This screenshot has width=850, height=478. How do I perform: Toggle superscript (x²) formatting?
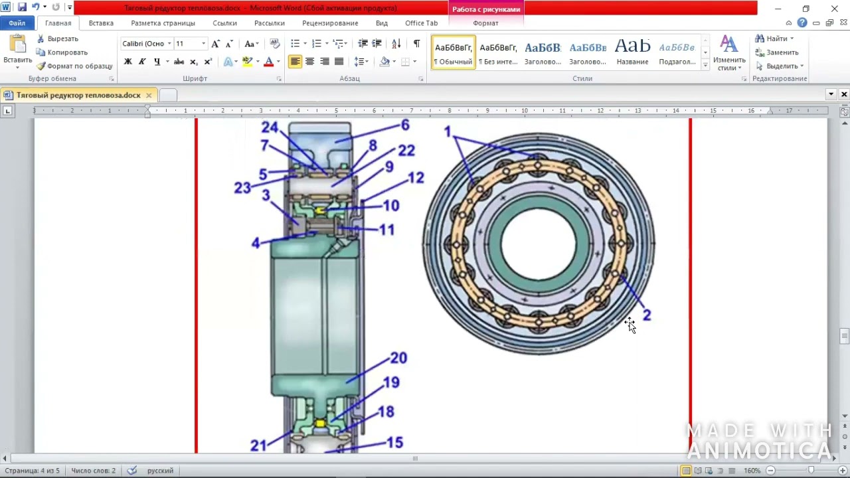point(208,62)
